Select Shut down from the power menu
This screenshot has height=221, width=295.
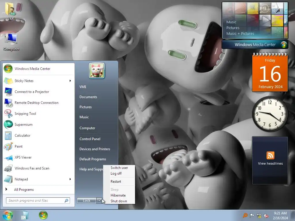click(119, 201)
